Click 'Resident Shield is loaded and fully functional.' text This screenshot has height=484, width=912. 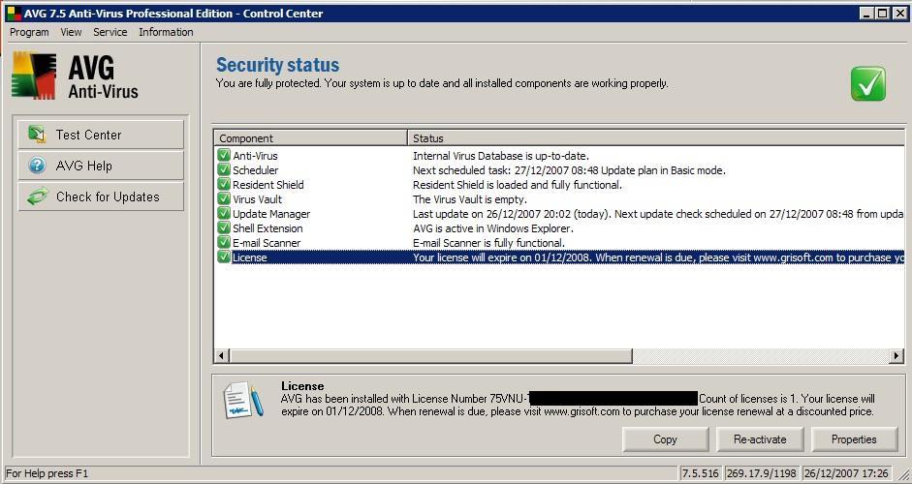(x=518, y=185)
